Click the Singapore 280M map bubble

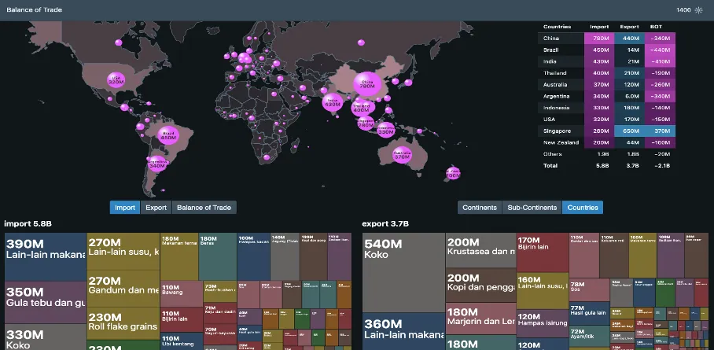pyautogui.click(x=366, y=123)
